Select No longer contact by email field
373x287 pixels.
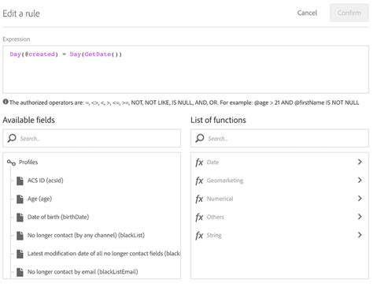(83, 272)
